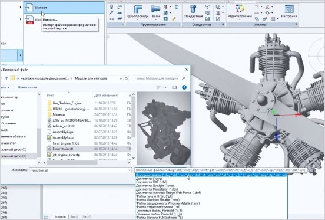The width and height of the screenshot is (325, 220).
Task: Open the Стандартные bolt icon tool
Action: (193, 9)
